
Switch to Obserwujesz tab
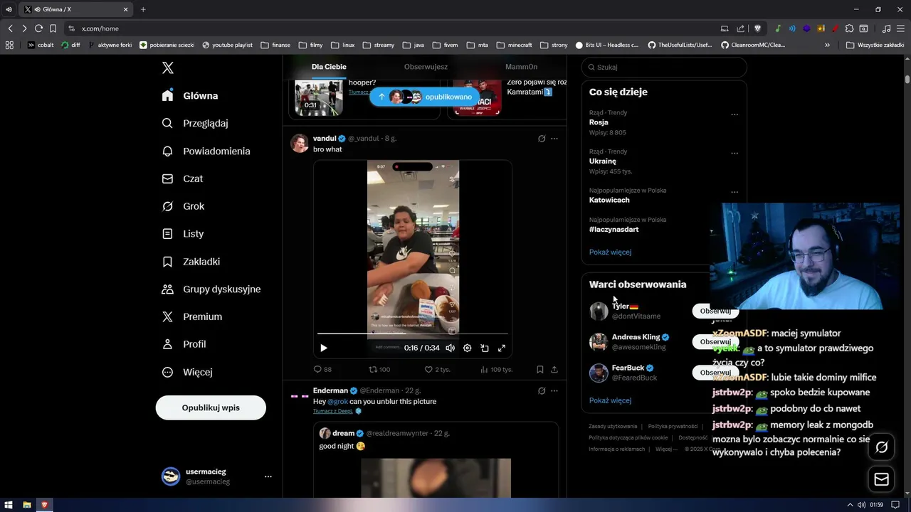click(426, 67)
